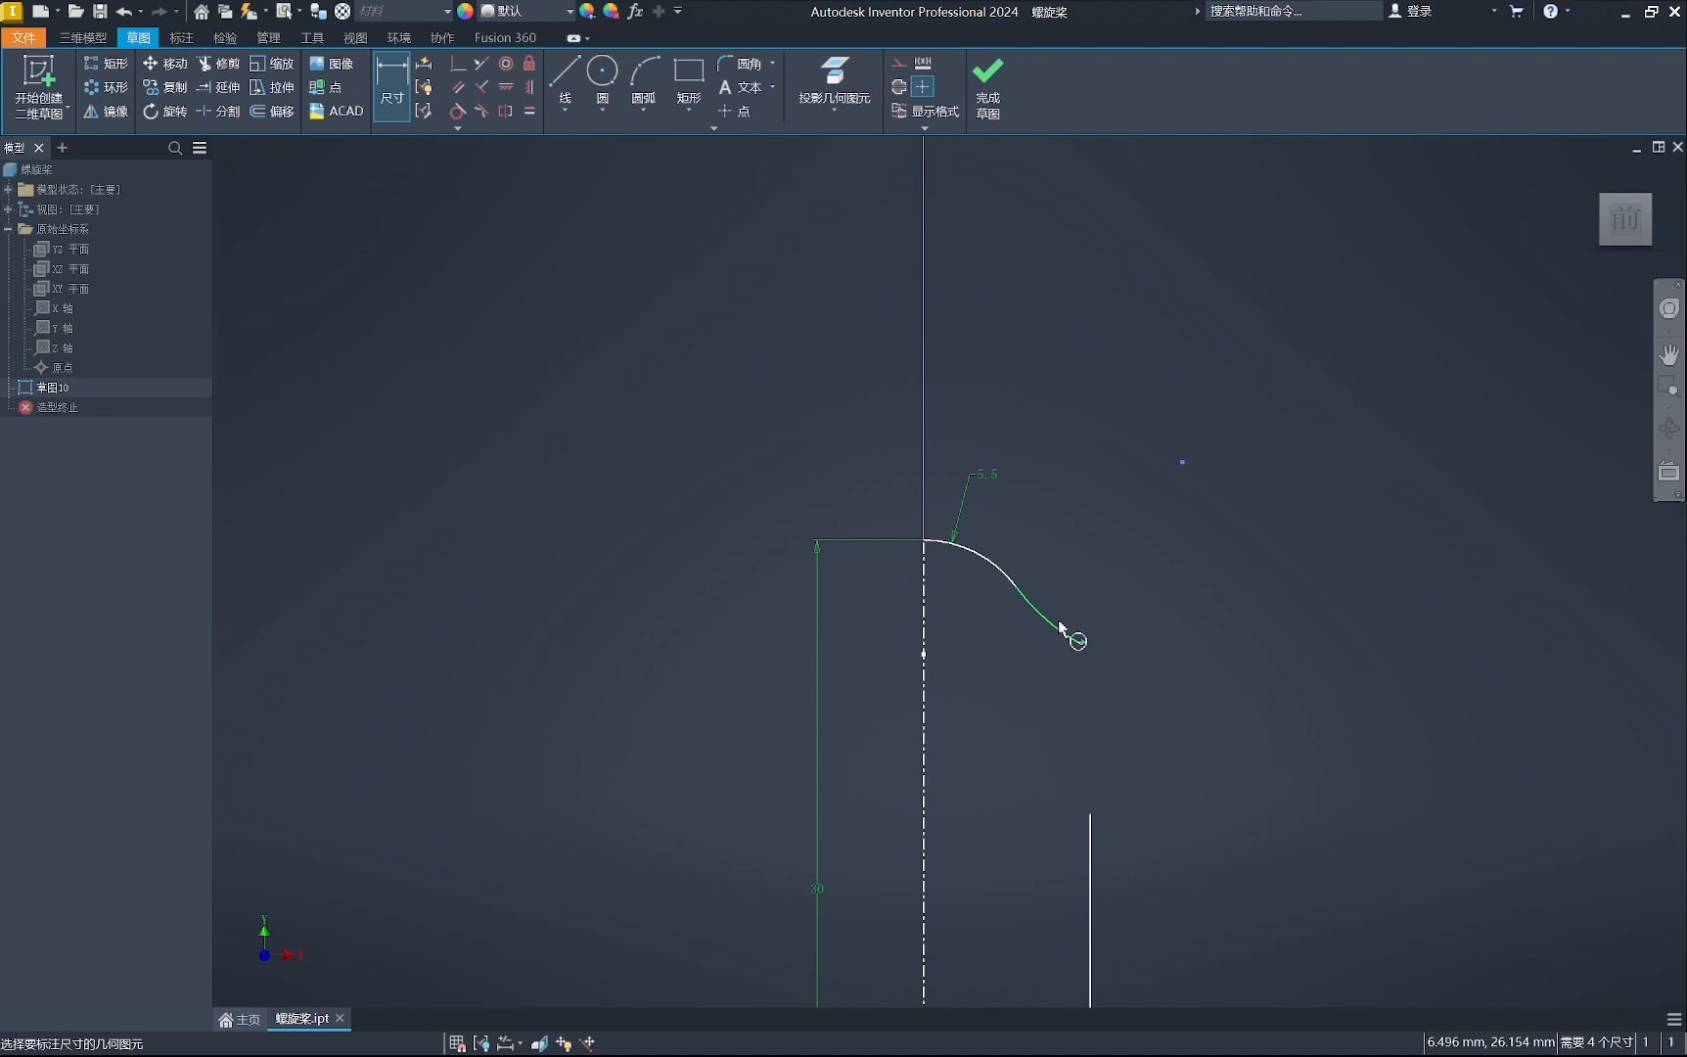Click the 登录 sign-in button
Image resolution: width=1687 pixels, height=1057 pixels.
pos(1410,12)
